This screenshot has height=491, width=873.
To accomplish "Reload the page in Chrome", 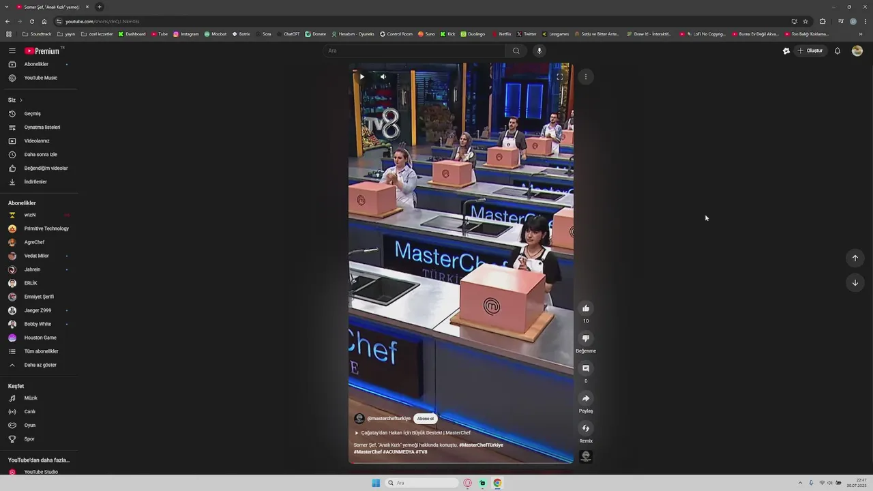I will point(31,21).
